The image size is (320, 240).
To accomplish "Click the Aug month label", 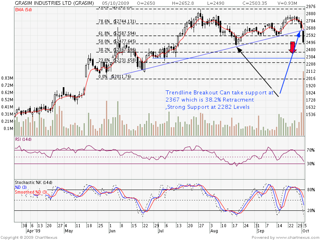I will (x=214, y=231).
